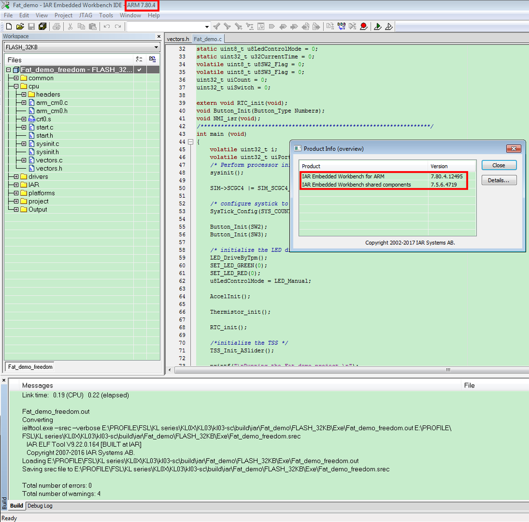Click the Open file toolbar icon
Viewport: 529px width, 522px height.
coord(20,26)
